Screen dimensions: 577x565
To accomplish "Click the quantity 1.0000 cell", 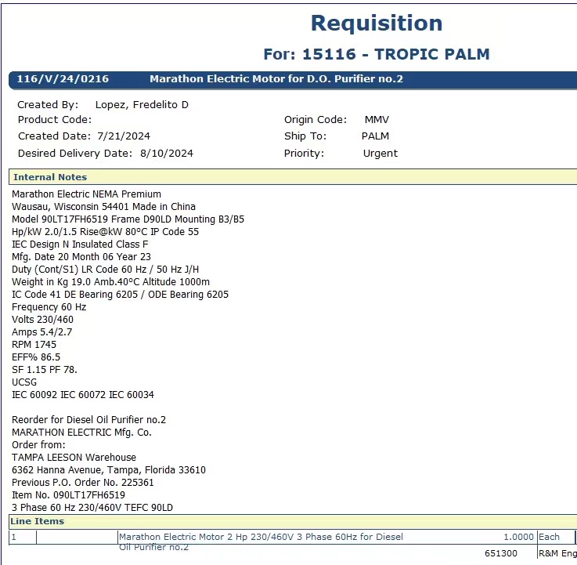I will (x=518, y=538).
